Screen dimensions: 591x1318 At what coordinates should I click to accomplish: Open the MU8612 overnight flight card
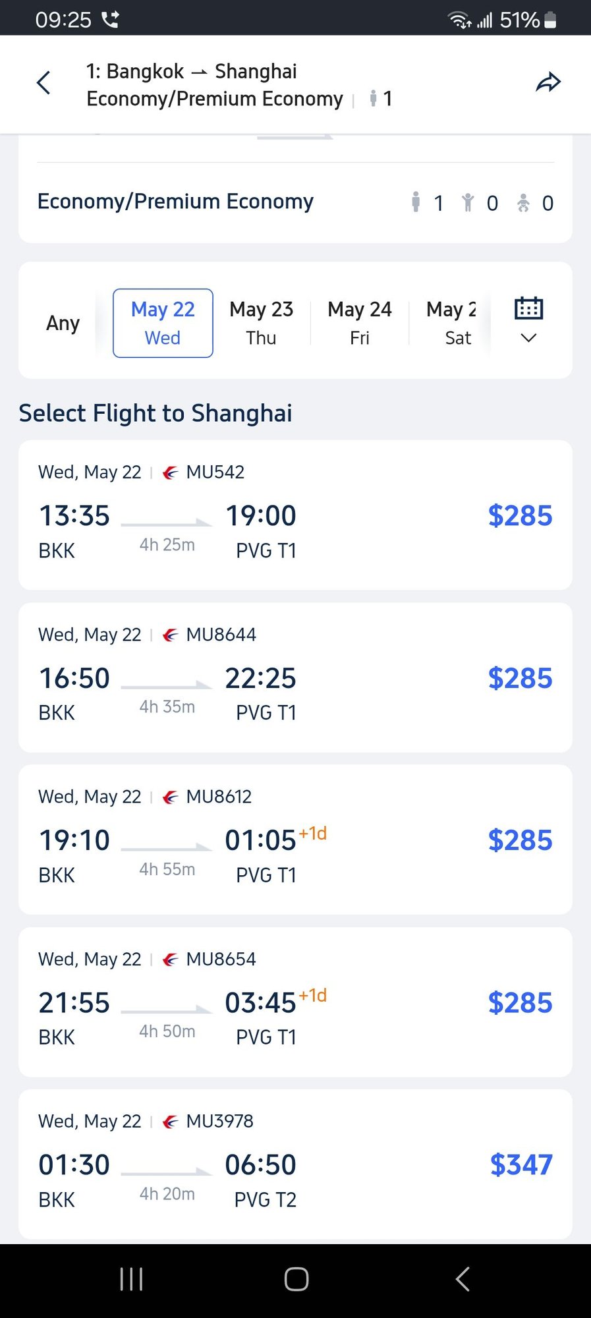pyautogui.click(x=295, y=840)
